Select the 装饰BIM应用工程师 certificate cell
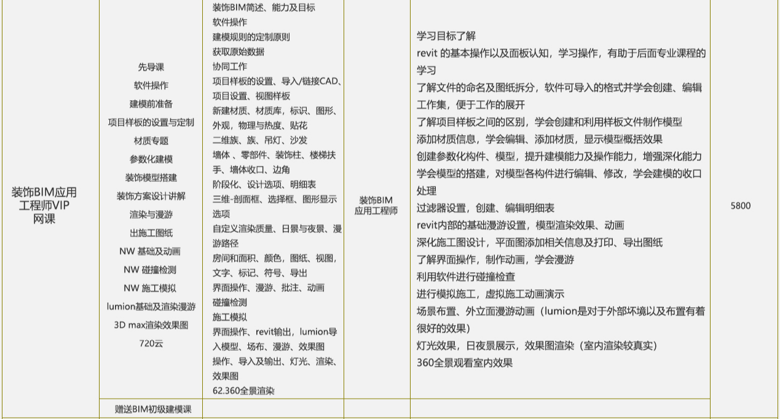The width and height of the screenshot is (780, 419). tap(376, 205)
